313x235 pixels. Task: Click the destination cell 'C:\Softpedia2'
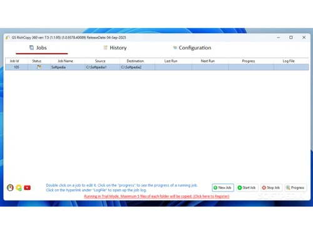point(137,67)
